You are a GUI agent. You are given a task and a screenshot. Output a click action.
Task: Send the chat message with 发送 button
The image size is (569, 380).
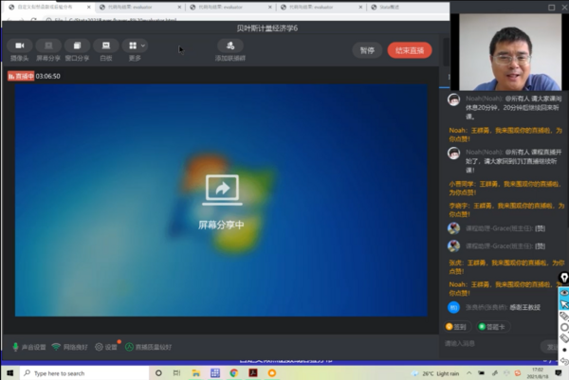pyautogui.click(x=552, y=347)
